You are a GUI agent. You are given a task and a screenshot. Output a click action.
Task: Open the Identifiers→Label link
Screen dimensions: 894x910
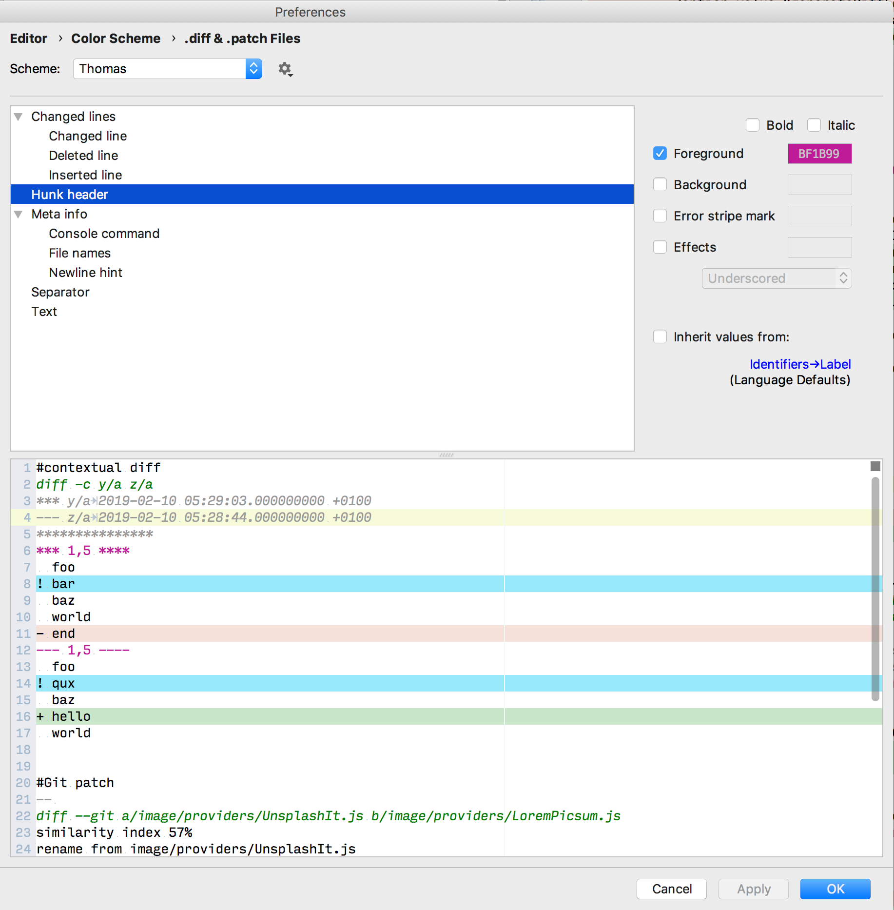(x=800, y=364)
